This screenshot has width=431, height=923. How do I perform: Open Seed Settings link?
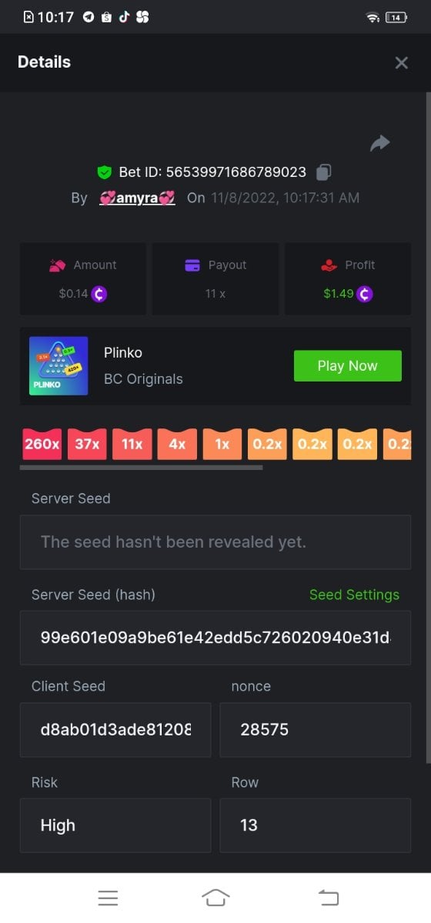click(x=354, y=595)
